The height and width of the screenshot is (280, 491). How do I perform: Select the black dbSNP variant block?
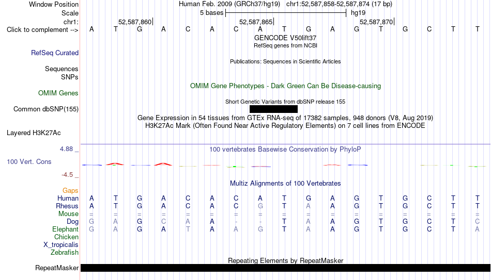click(x=273, y=109)
